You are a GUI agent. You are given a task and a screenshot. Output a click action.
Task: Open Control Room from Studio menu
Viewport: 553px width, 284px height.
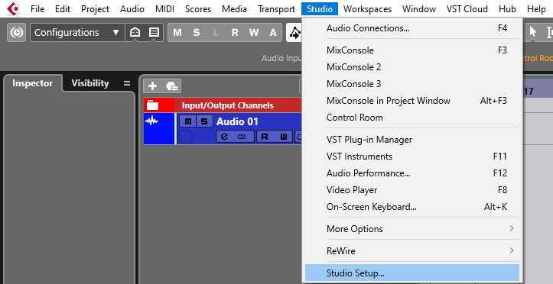tap(412, 118)
